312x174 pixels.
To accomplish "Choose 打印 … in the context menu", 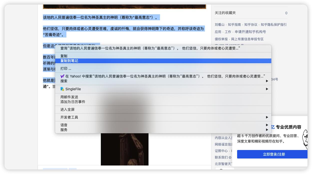I will pos(66,68).
